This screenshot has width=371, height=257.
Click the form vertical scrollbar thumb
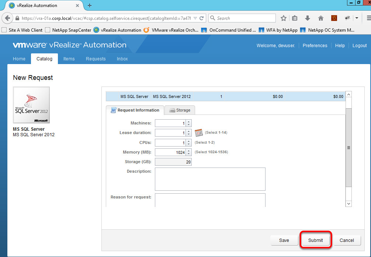coord(349,148)
